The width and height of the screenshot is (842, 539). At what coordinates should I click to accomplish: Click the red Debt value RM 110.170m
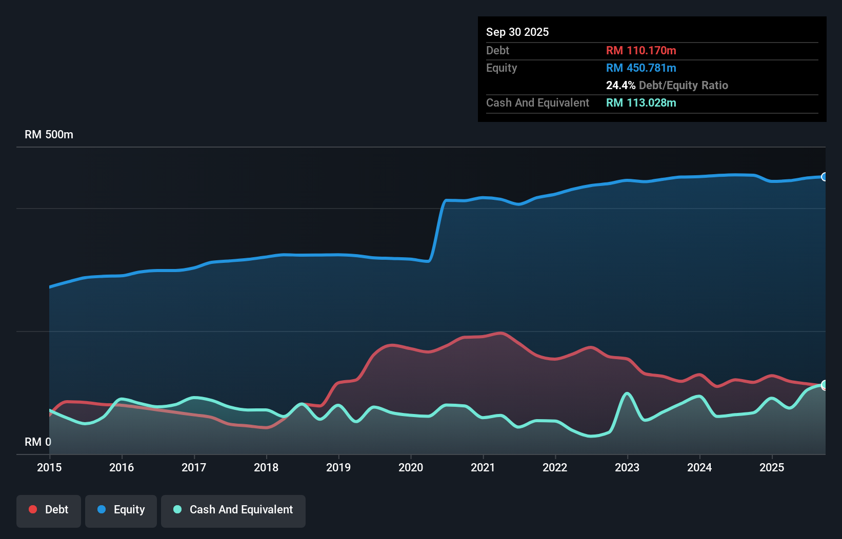click(x=641, y=50)
